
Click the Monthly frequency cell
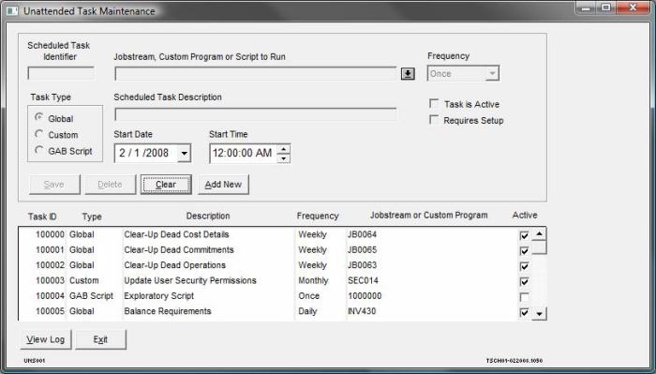click(x=313, y=280)
